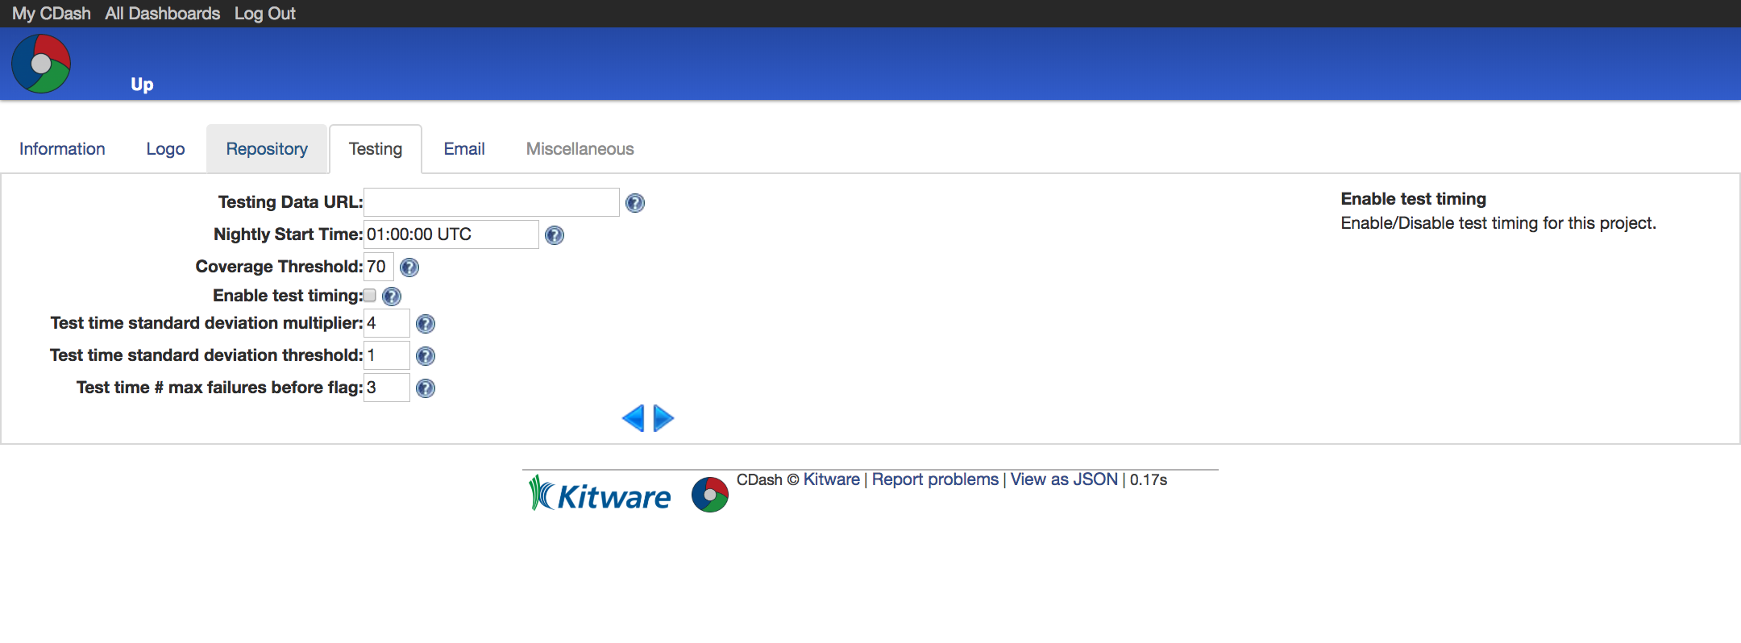Image resolution: width=1741 pixels, height=643 pixels.
Task: Click Log Out in top menu
Action: (x=264, y=14)
